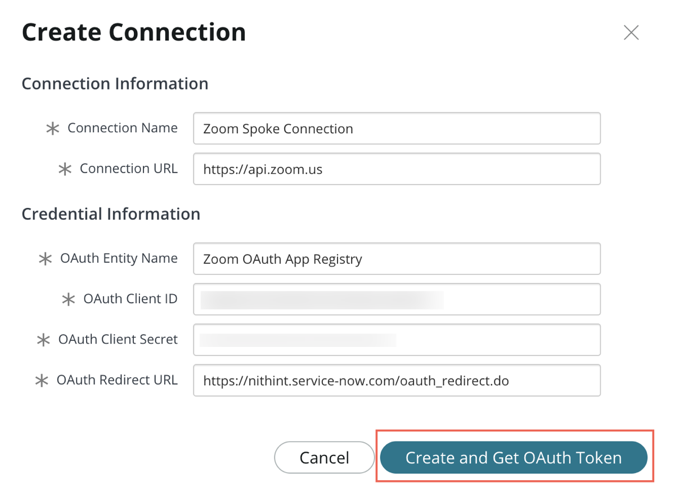Click the Connection URL input field

point(397,169)
